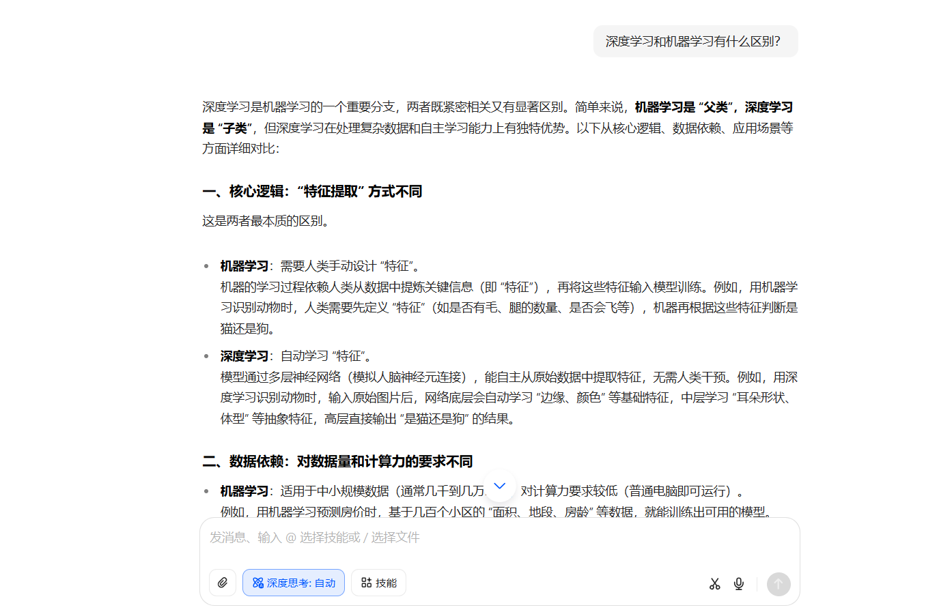Click the sentence starting 例如，用机器学习预测房价时
Viewport: 939px width, 614px height.
(496, 512)
